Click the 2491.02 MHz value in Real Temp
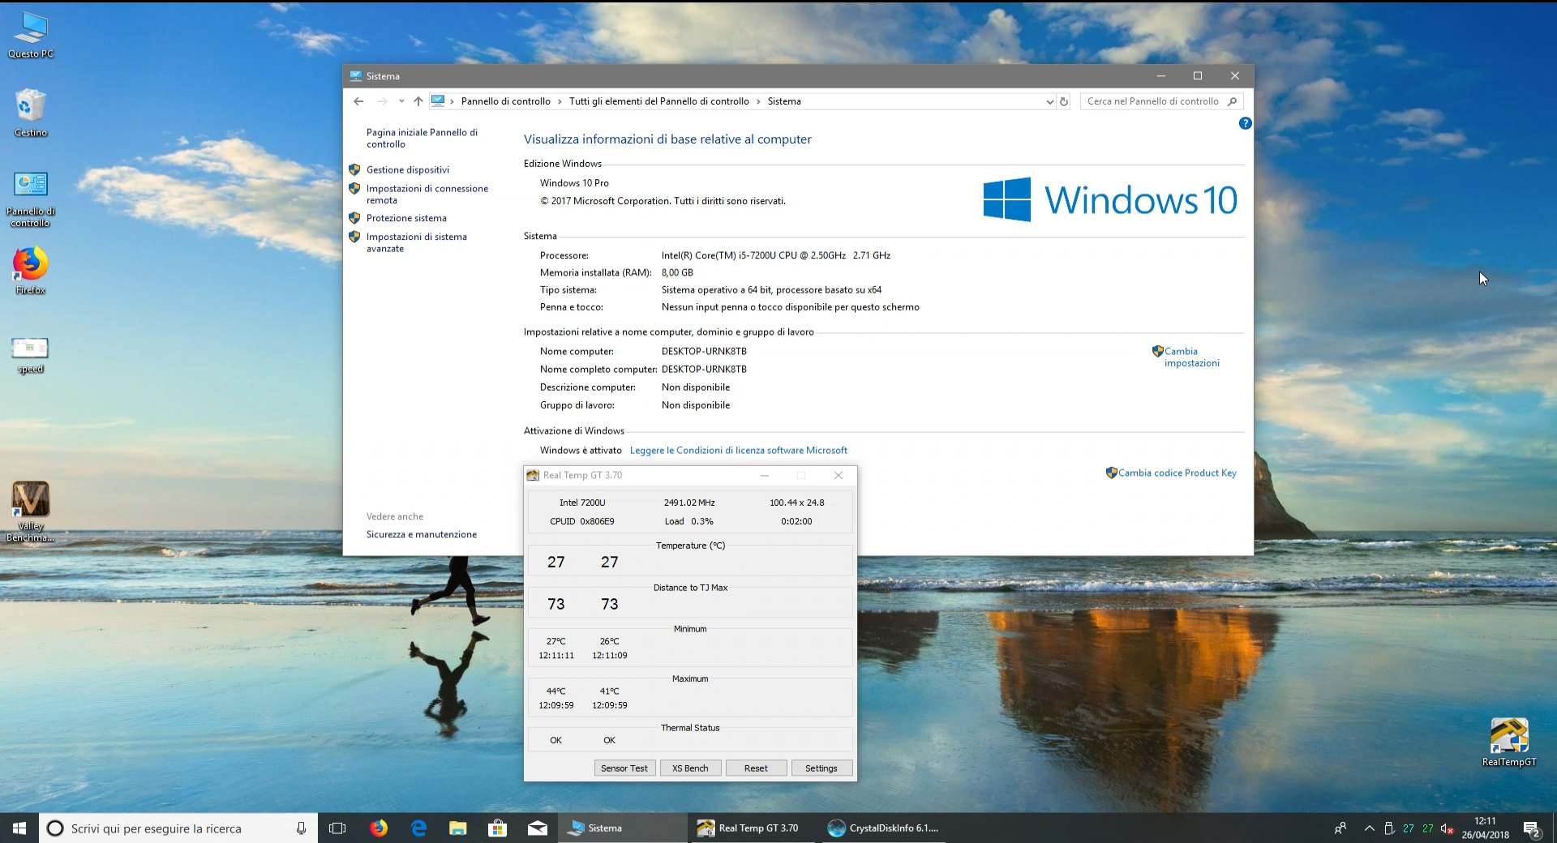This screenshot has width=1557, height=843. coord(689,503)
